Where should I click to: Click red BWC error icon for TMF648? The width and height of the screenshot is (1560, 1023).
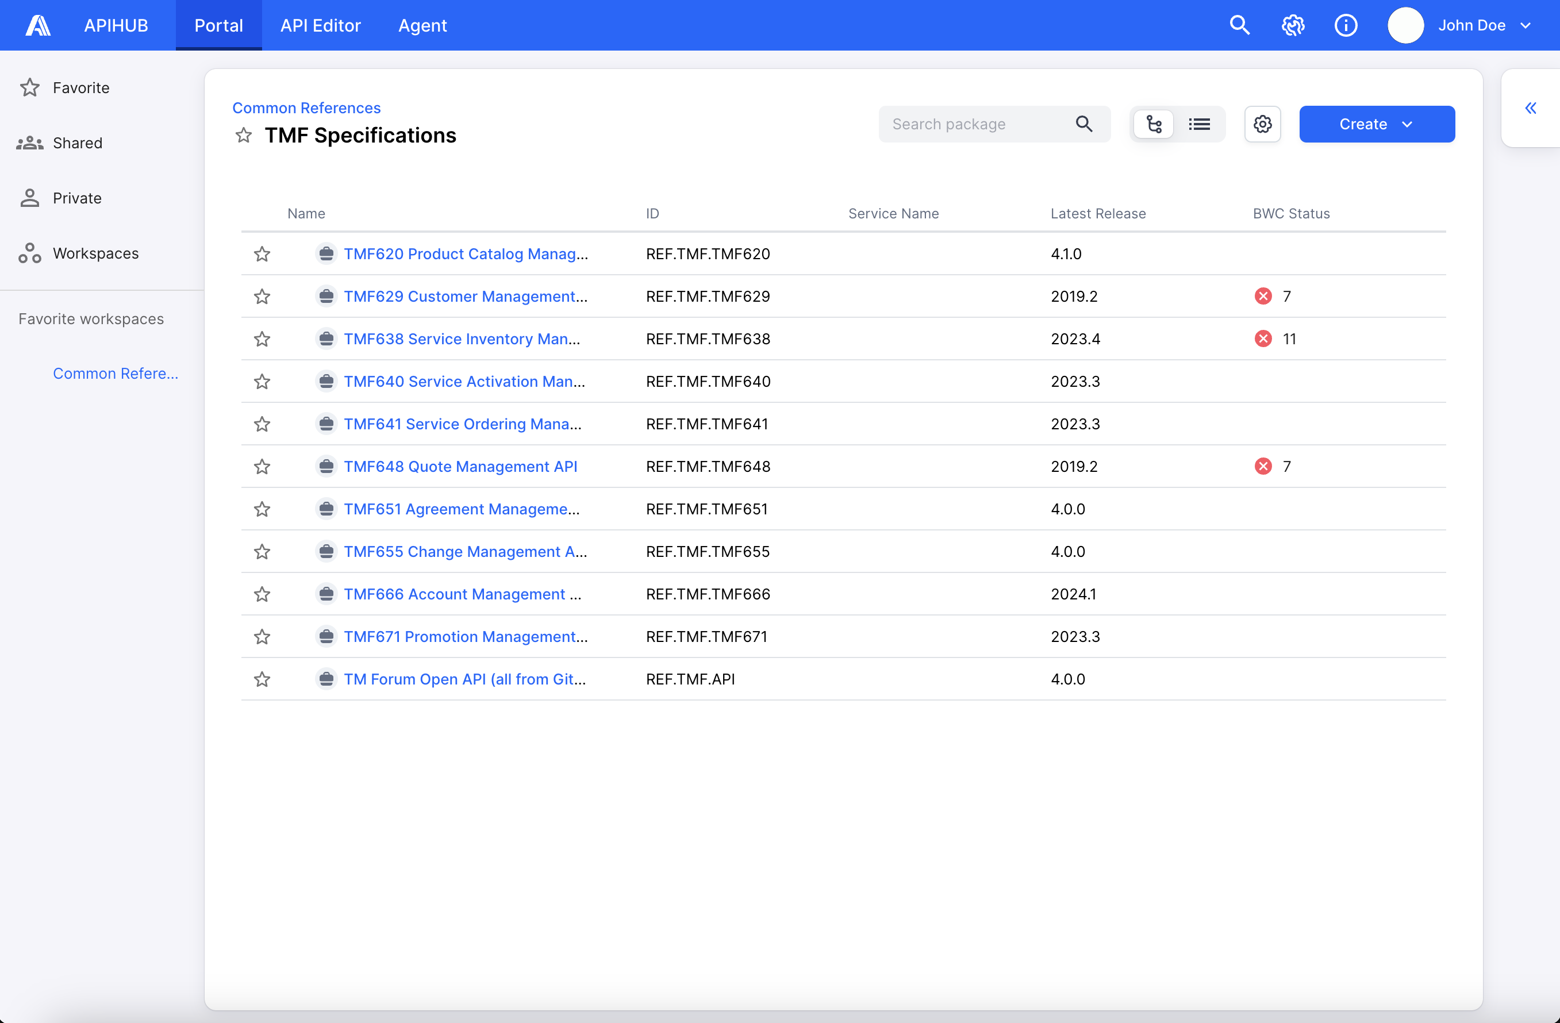[1263, 466]
